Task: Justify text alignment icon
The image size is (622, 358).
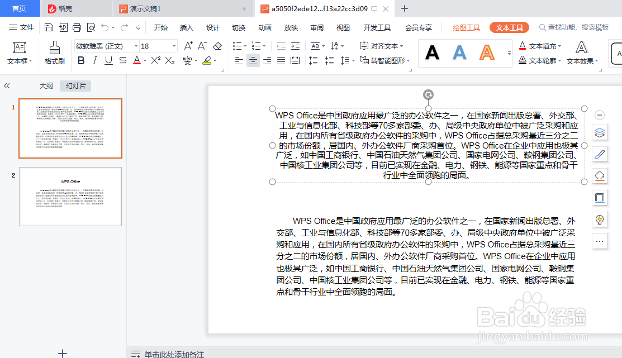Action: point(281,61)
